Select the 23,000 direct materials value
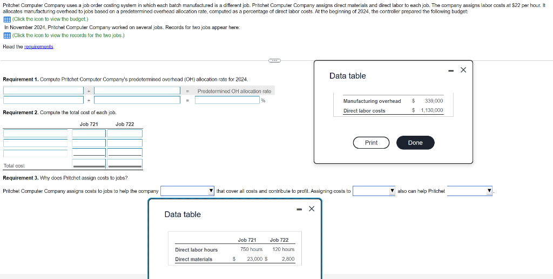The height and width of the screenshot is (279, 553). click(255, 259)
